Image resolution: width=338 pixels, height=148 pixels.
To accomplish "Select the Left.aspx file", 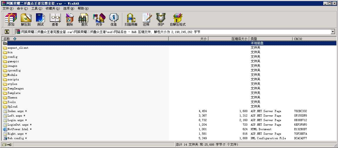I will point(16,116).
